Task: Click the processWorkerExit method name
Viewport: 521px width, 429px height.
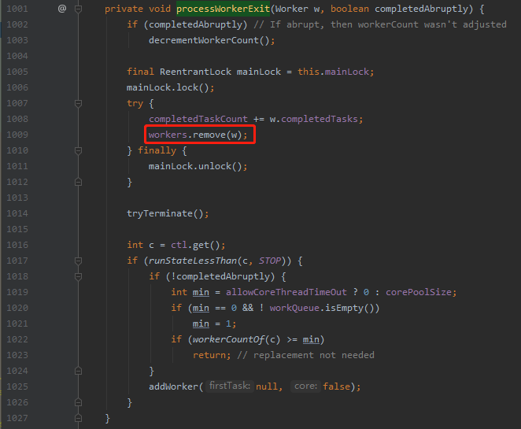Action: click(x=223, y=9)
